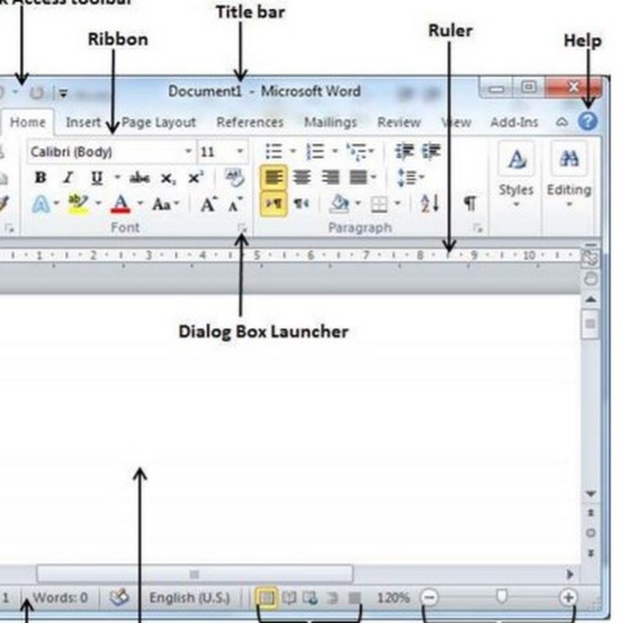Click English (U.S.) language in status bar

click(x=190, y=597)
